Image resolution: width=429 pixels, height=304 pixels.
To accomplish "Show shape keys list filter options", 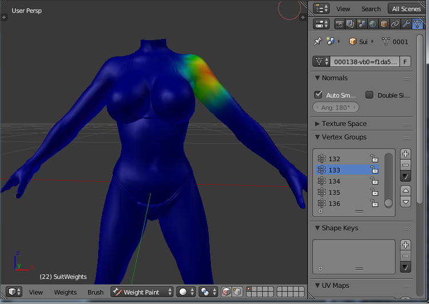I will point(321,269).
